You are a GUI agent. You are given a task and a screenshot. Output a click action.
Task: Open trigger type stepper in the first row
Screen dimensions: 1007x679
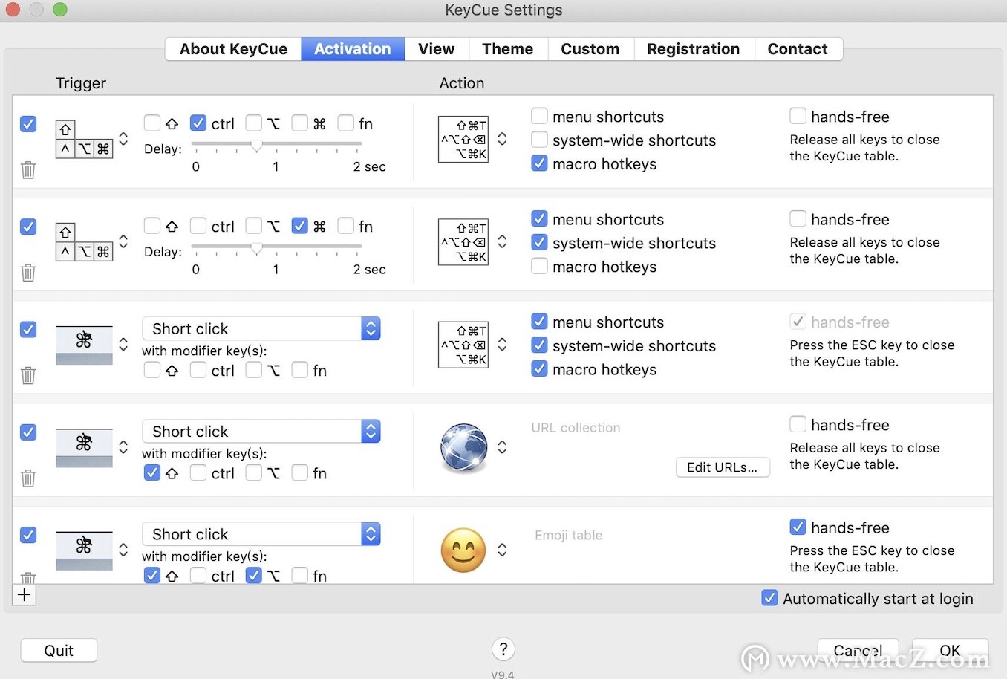coord(123,139)
